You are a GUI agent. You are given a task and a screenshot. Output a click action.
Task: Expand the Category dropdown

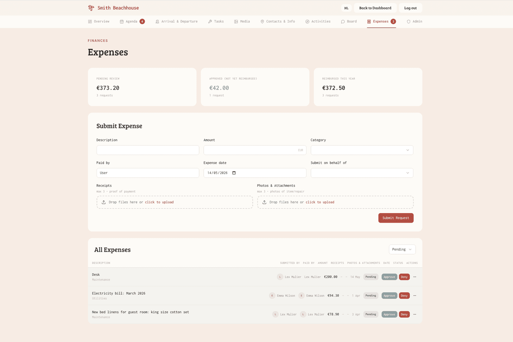pyautogui.click(x=362, y=150)
